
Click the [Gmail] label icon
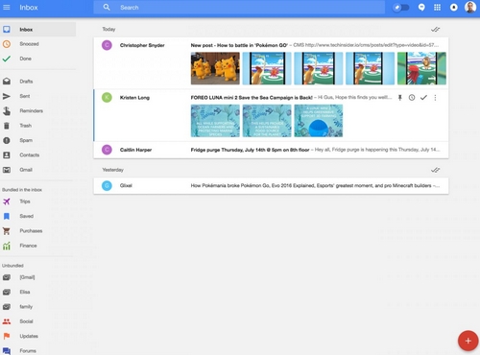[7, 277]
